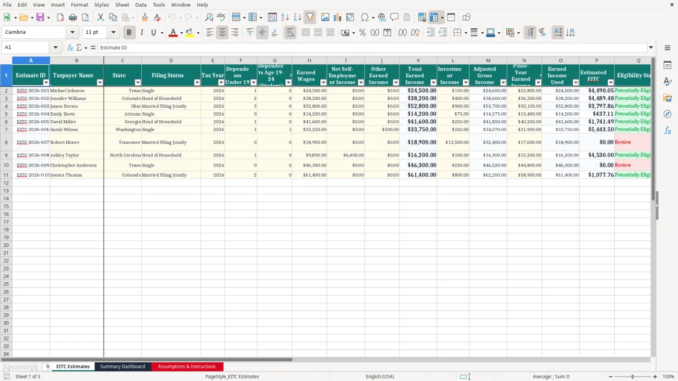
Task: Click the Insert Image icon
Action: [325, 17]
